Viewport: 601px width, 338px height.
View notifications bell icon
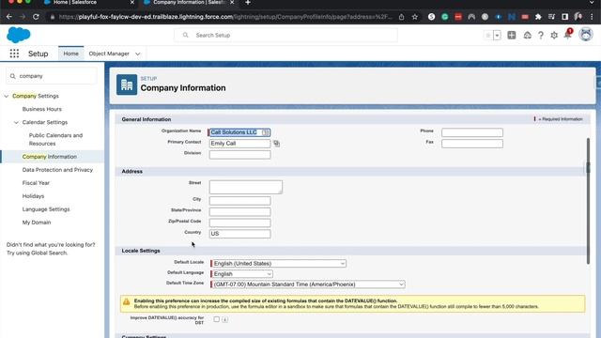(567, 35)
